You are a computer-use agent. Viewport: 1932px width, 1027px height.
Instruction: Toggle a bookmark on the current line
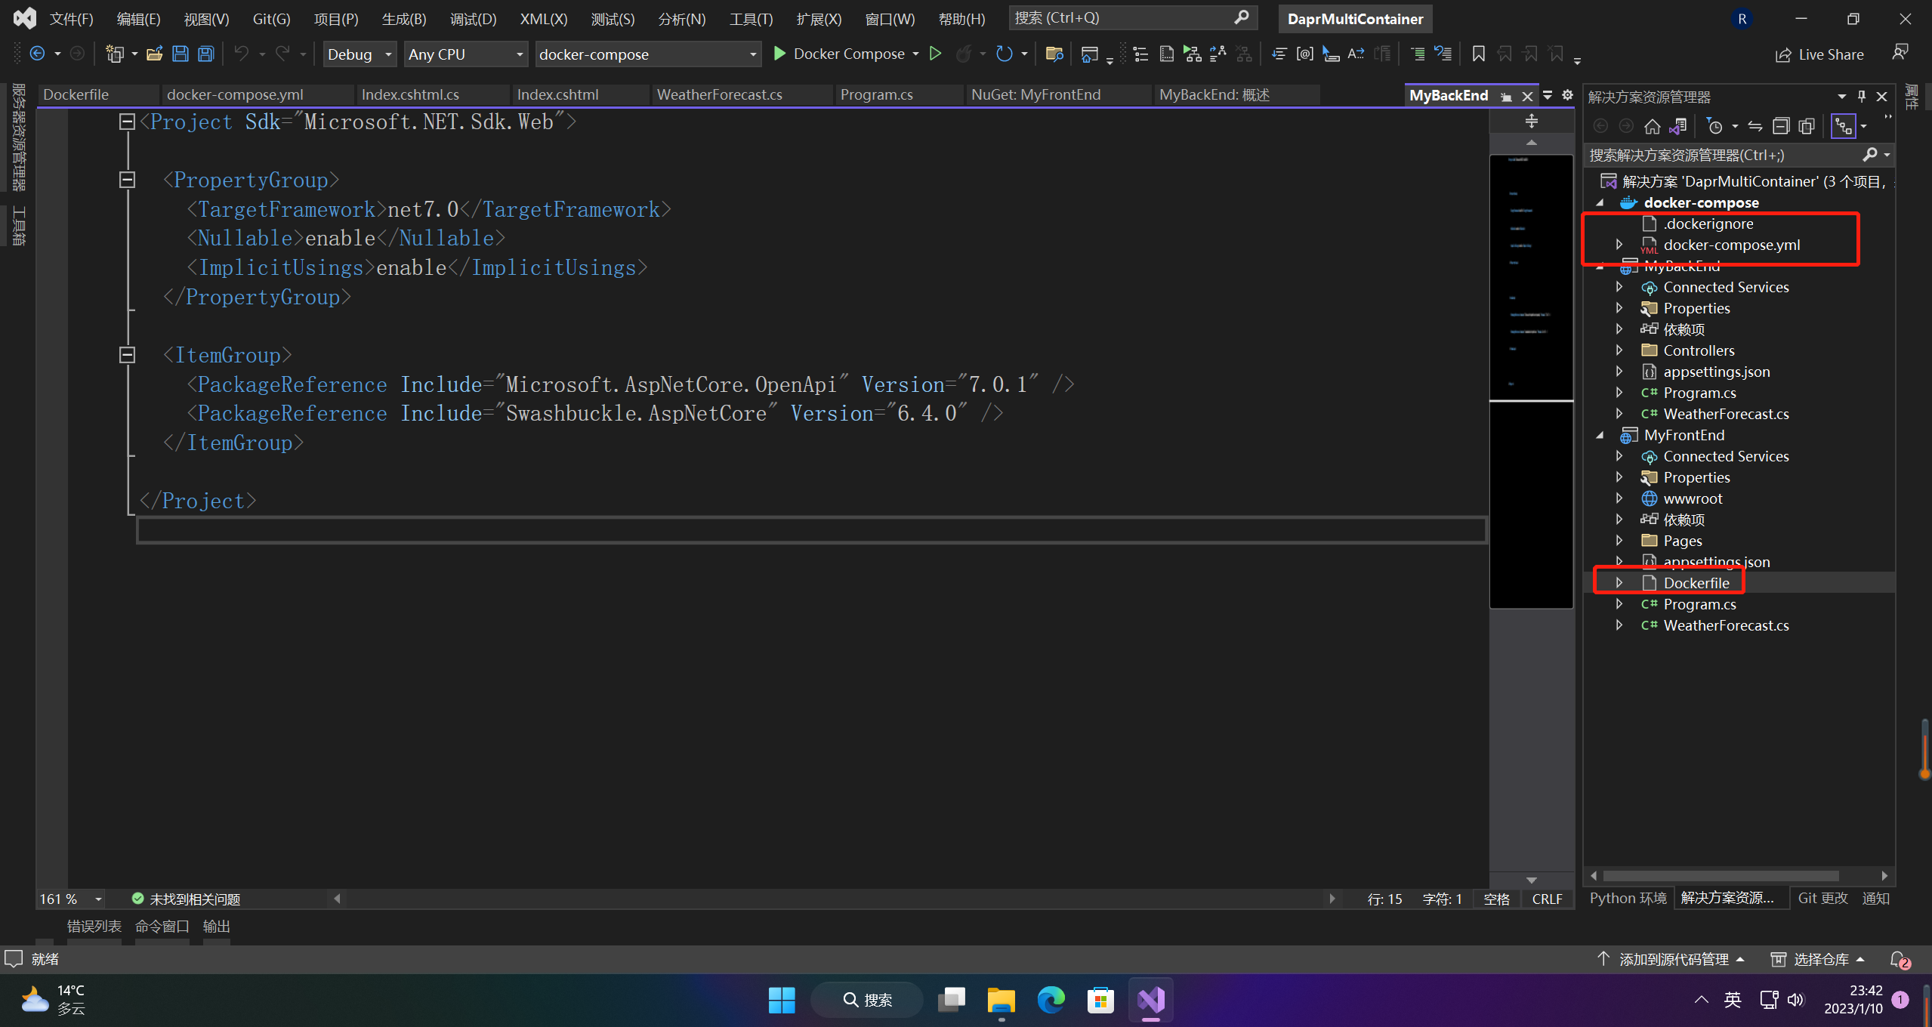(1478, 54)
